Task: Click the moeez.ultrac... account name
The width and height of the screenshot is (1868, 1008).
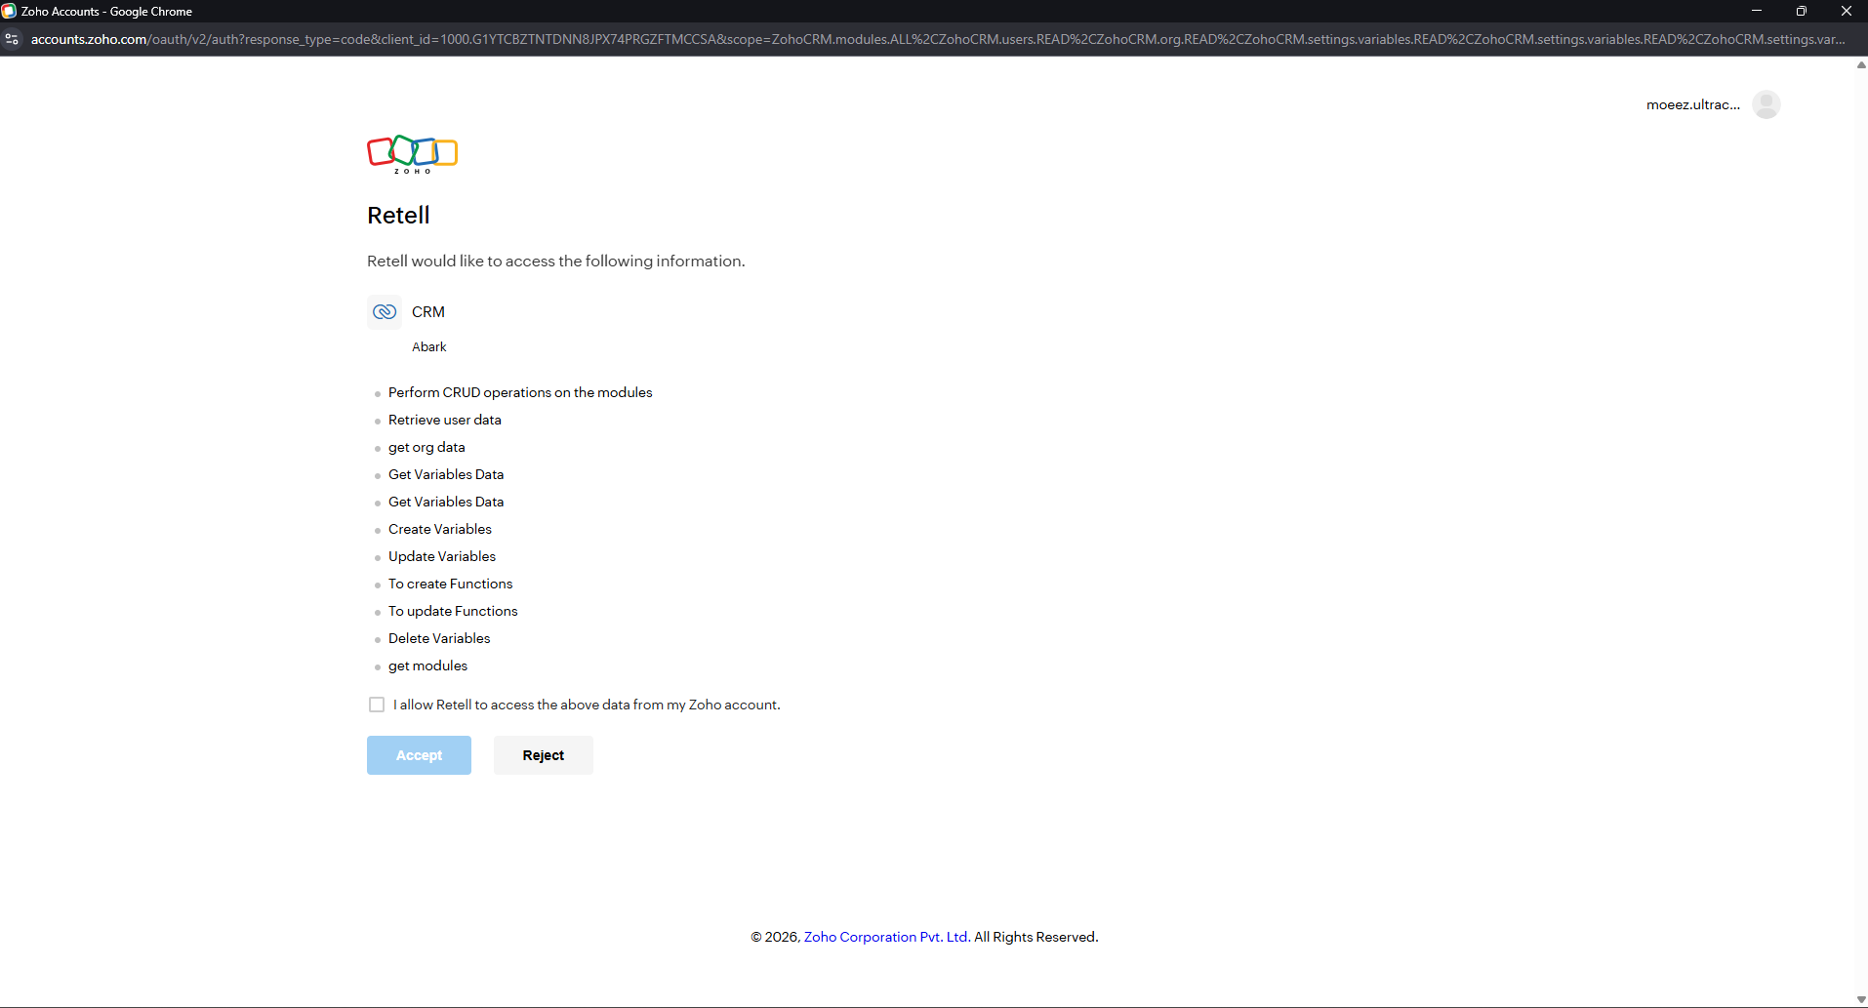Action: [x=1693, y=104]
